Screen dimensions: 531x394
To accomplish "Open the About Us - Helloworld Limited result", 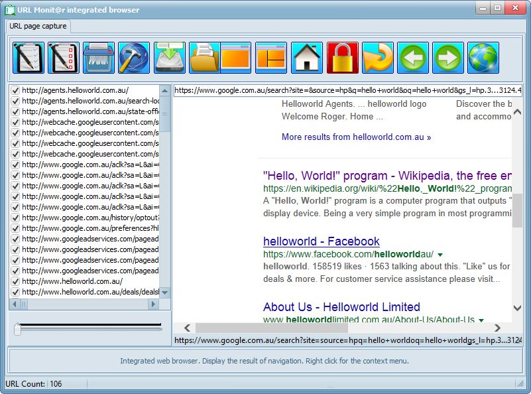I will pyautogui.click(x=341, y=307).
